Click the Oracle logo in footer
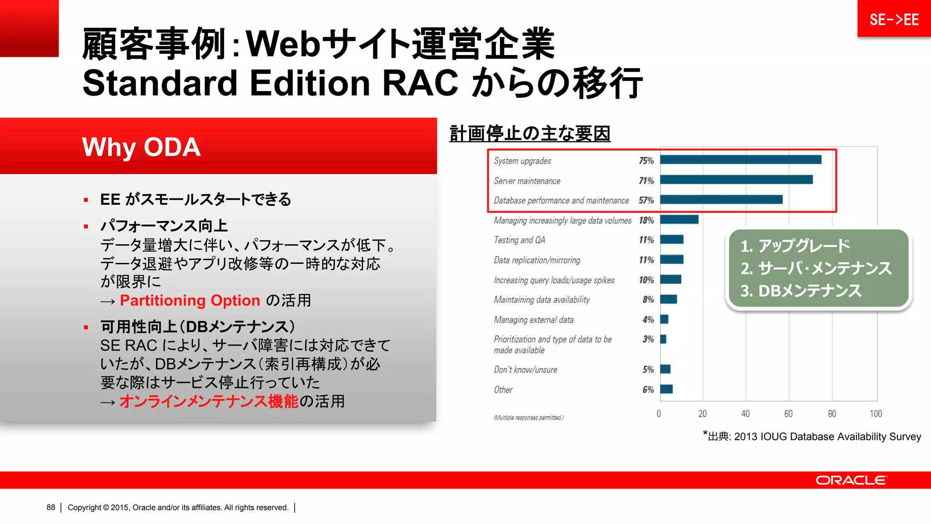 (851, 480)
